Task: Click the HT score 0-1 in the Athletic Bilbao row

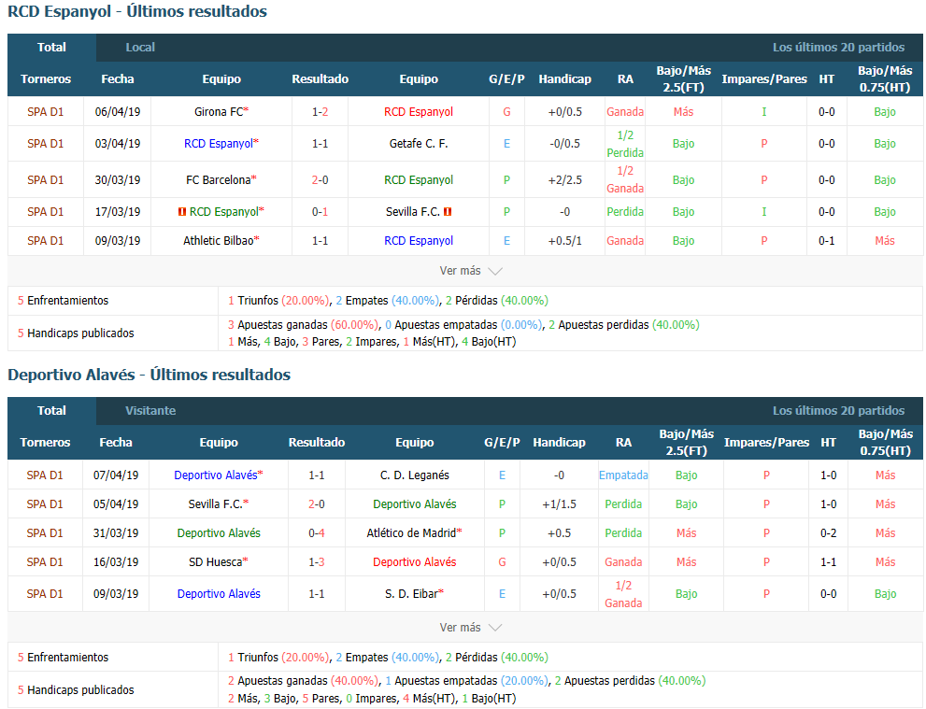Action: point(827,241)
